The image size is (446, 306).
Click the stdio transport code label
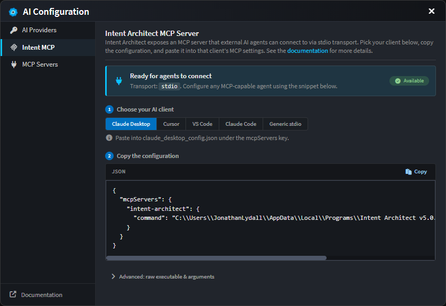coord(169,86)
